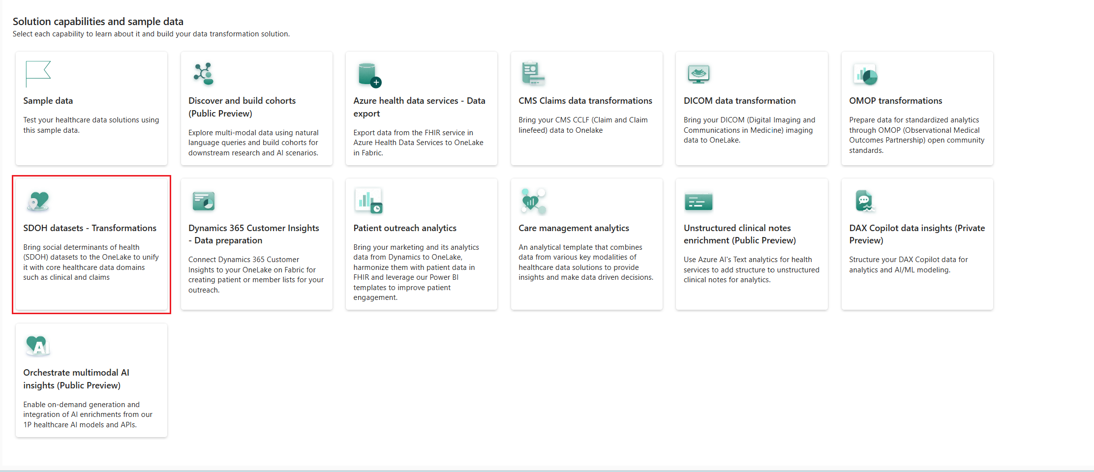Click the Patient outreach analytics chart icon
1094x472 pixels.
368,201
